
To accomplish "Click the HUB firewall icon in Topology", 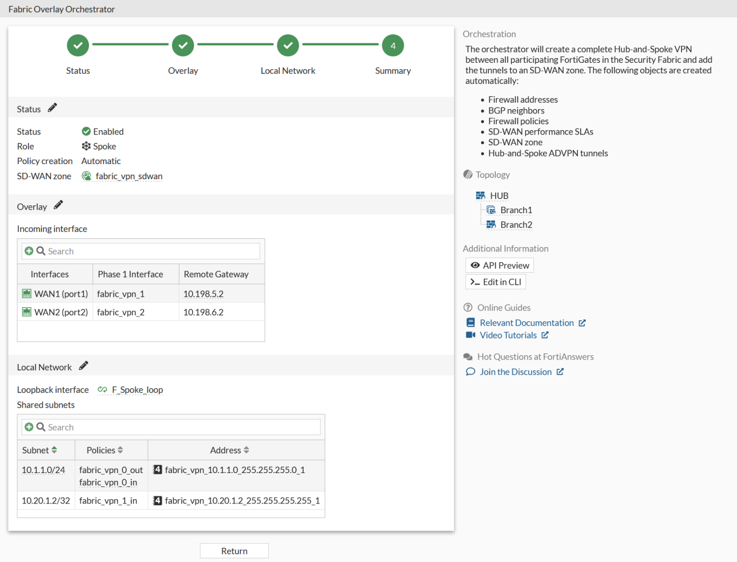I will [x=481, y=195].
